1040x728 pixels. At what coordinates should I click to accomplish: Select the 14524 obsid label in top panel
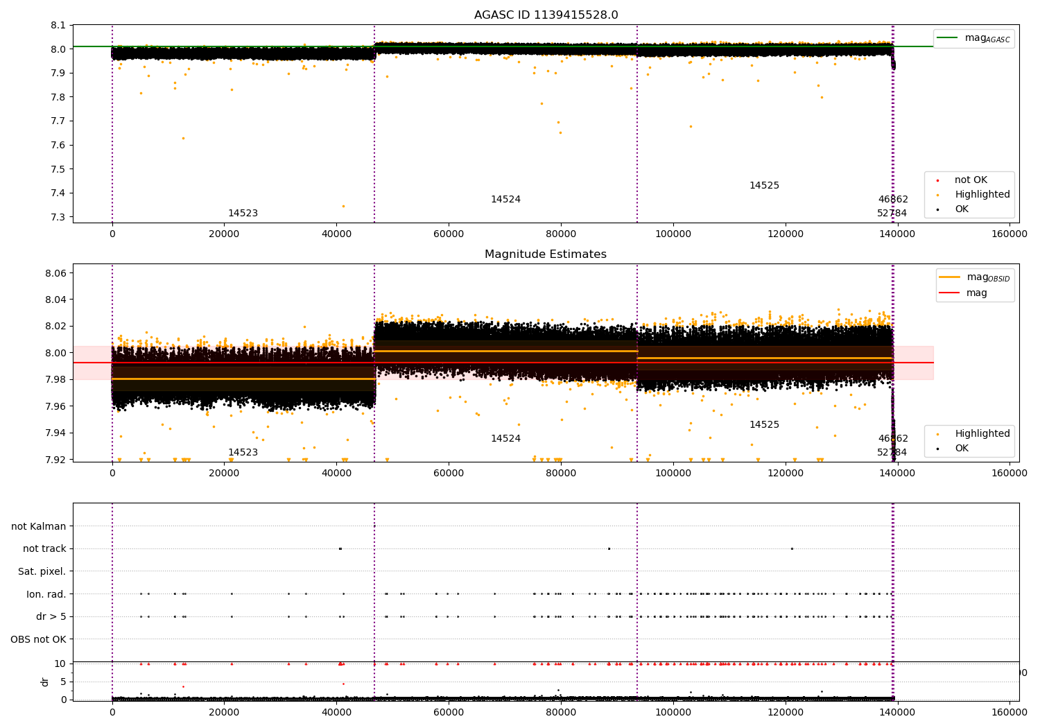point(505,200)
